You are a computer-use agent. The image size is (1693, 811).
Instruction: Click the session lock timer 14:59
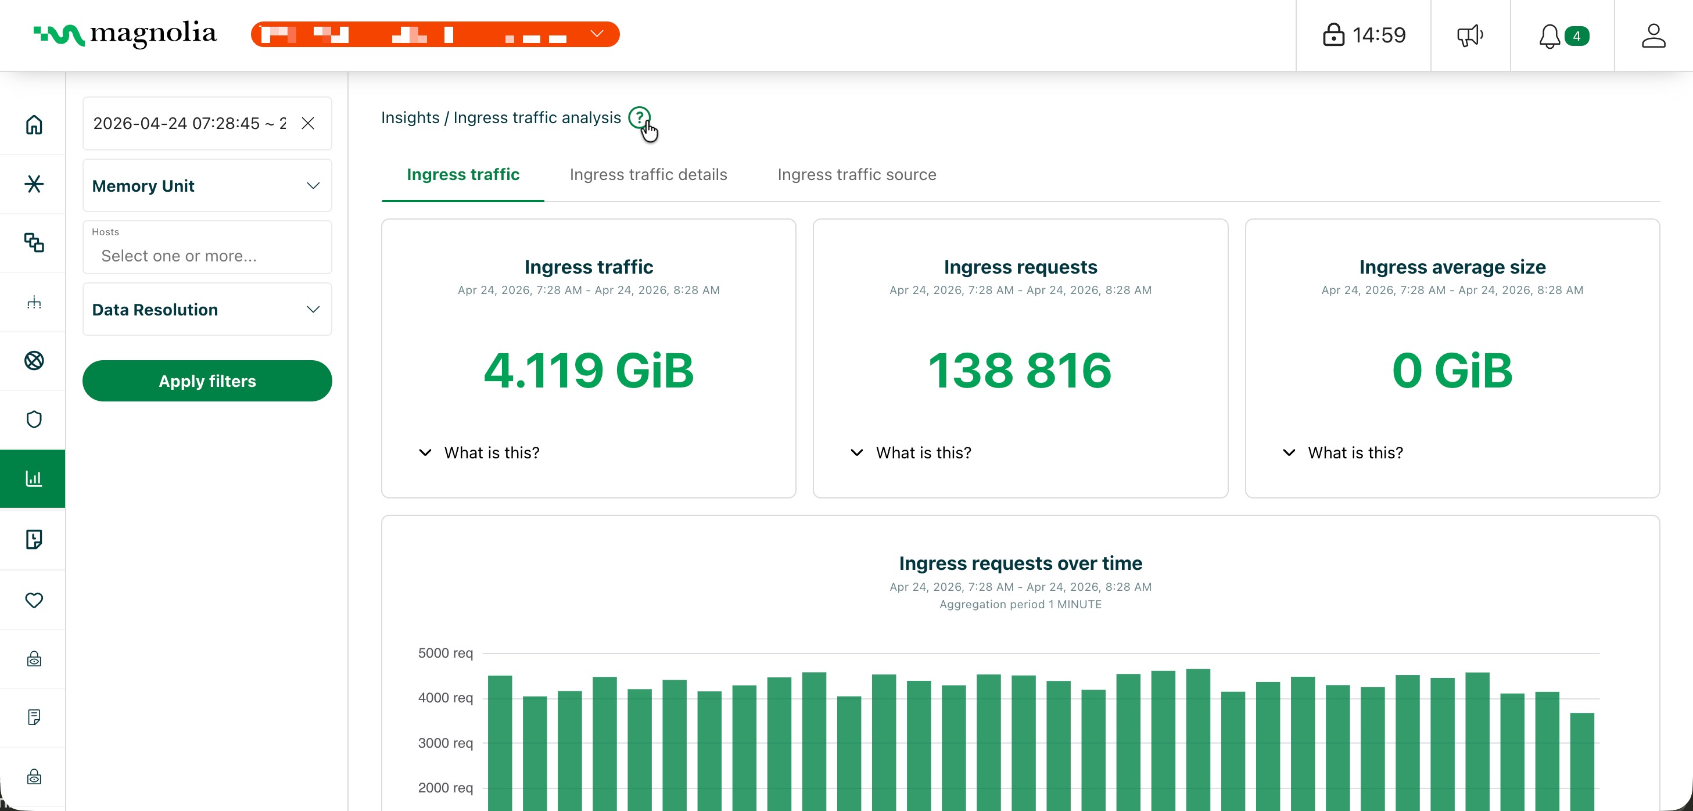click(x=1364, y=35)
